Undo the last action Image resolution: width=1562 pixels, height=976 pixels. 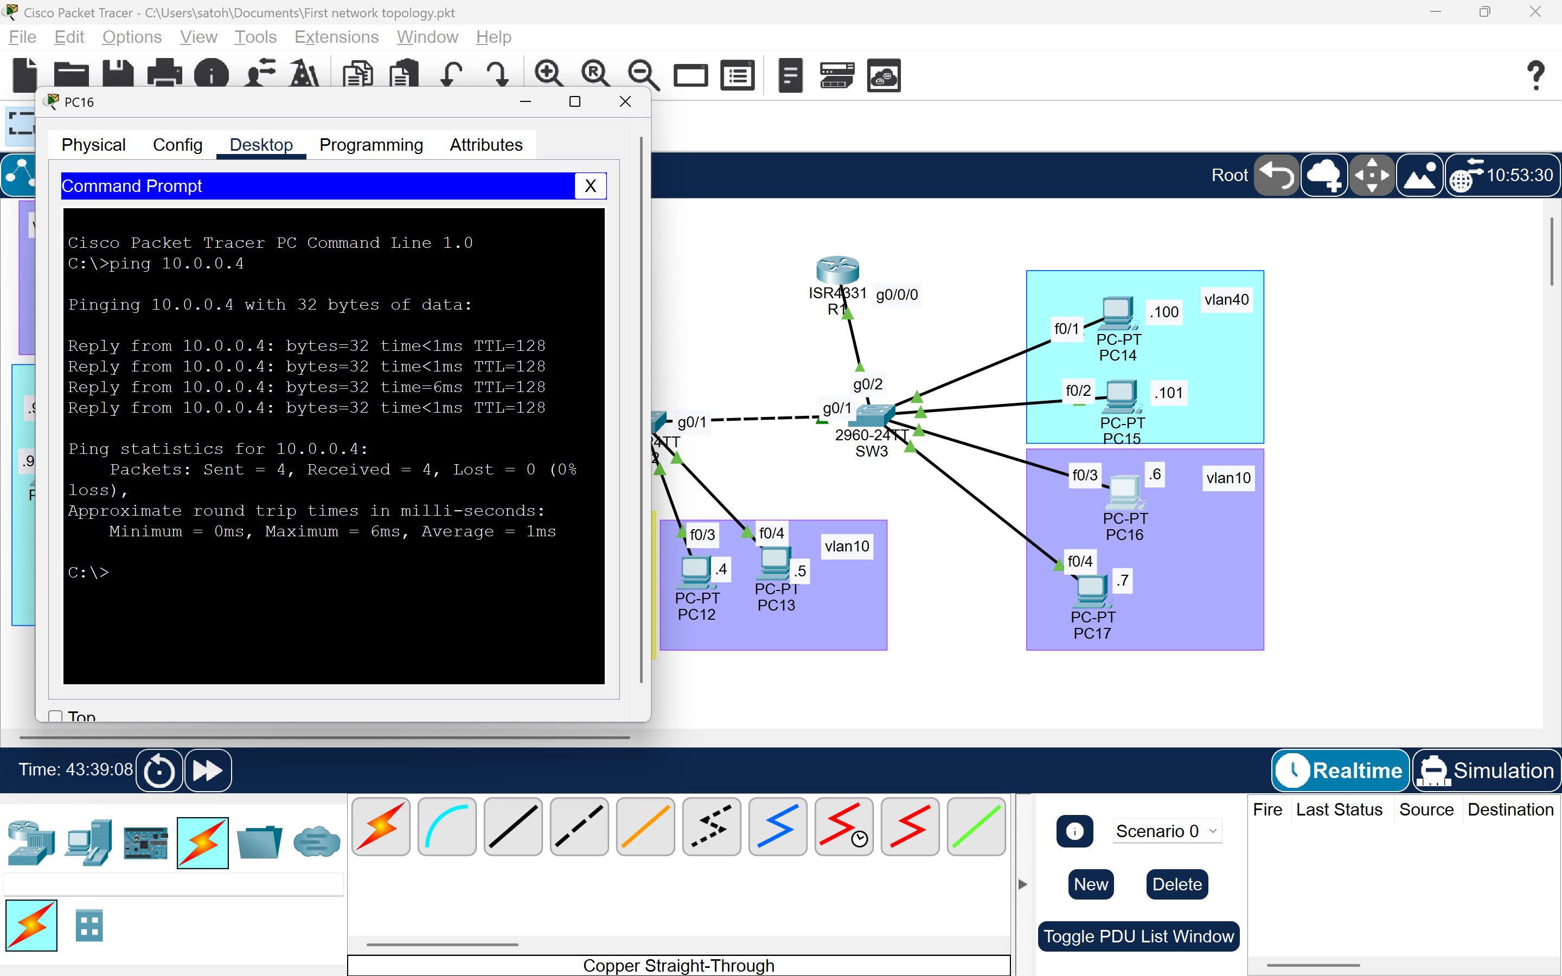[x=451, y=74]
